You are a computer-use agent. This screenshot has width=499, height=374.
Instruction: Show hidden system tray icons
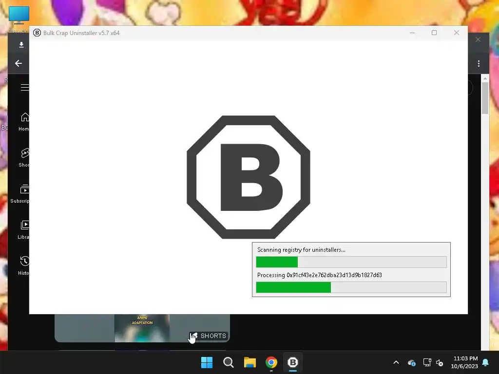coord(396,362)
